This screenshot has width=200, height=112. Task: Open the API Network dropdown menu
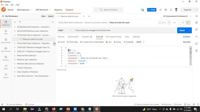[x=43, y=10]
